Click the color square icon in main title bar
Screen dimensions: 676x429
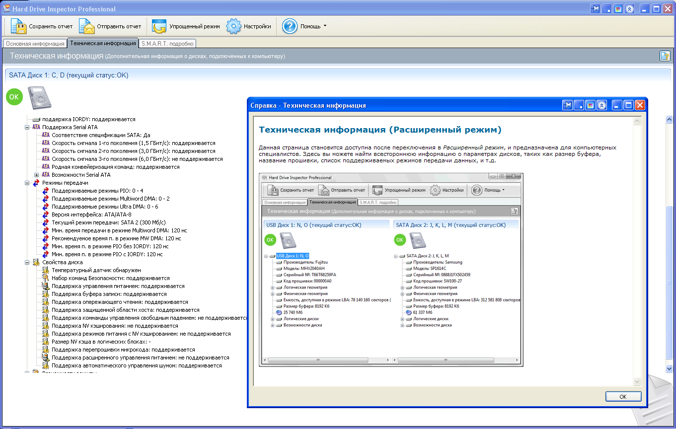pyautogui.click(x=618, y=9)
